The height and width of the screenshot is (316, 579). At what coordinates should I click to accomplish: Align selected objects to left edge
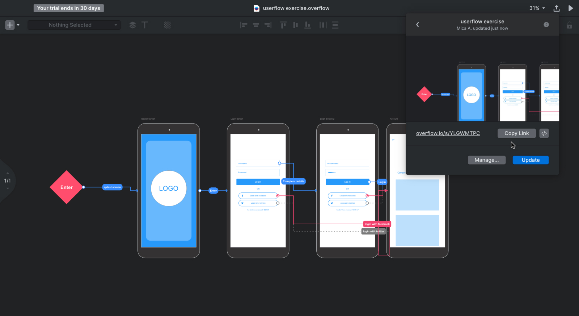(244, 25)
